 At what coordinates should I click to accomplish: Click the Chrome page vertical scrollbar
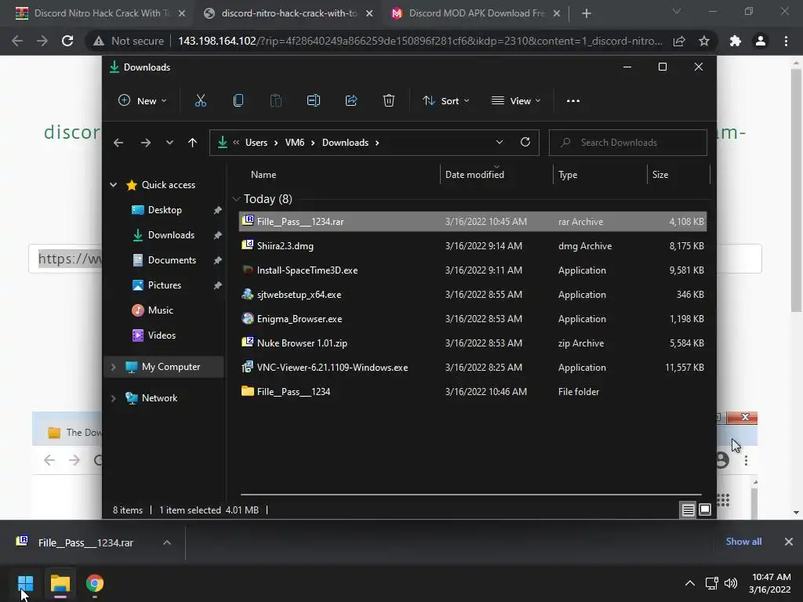click(x=795, y=190)
